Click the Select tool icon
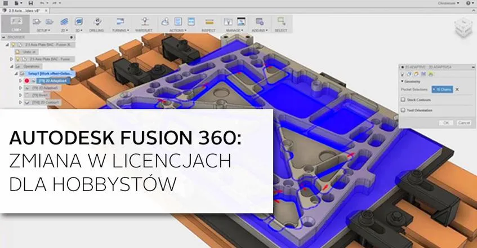The width and height of the screenshot is (477, 248). point(281,21)
